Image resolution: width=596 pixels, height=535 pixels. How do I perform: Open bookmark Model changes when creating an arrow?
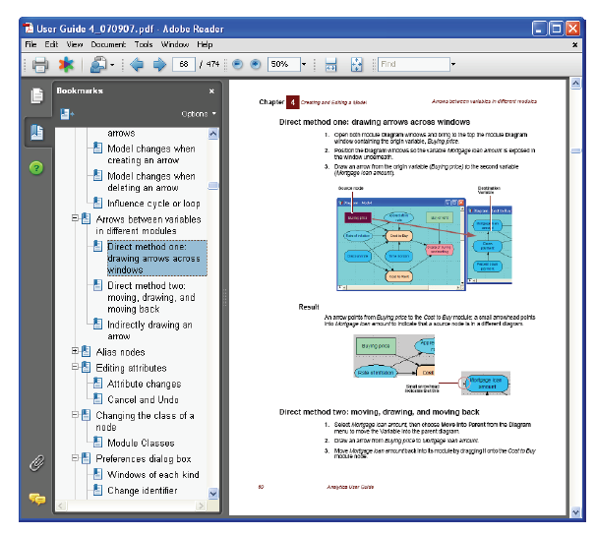(x=151, y=154)
